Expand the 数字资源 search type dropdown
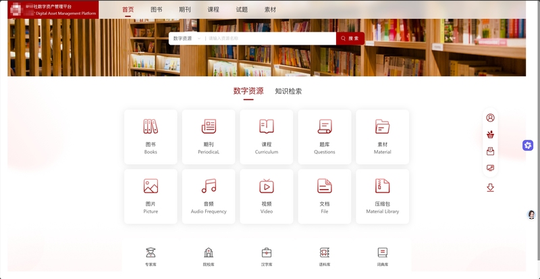 187,39
